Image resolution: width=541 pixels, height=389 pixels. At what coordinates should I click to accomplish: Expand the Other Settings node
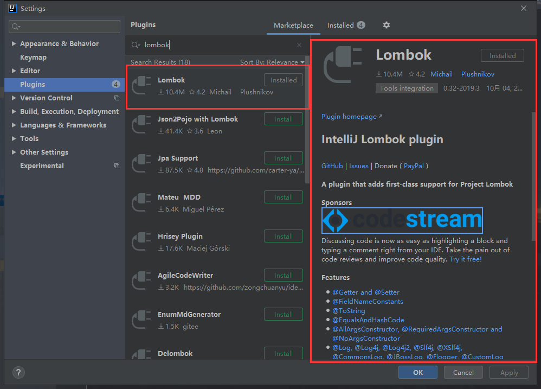click(x=14, y=152)
